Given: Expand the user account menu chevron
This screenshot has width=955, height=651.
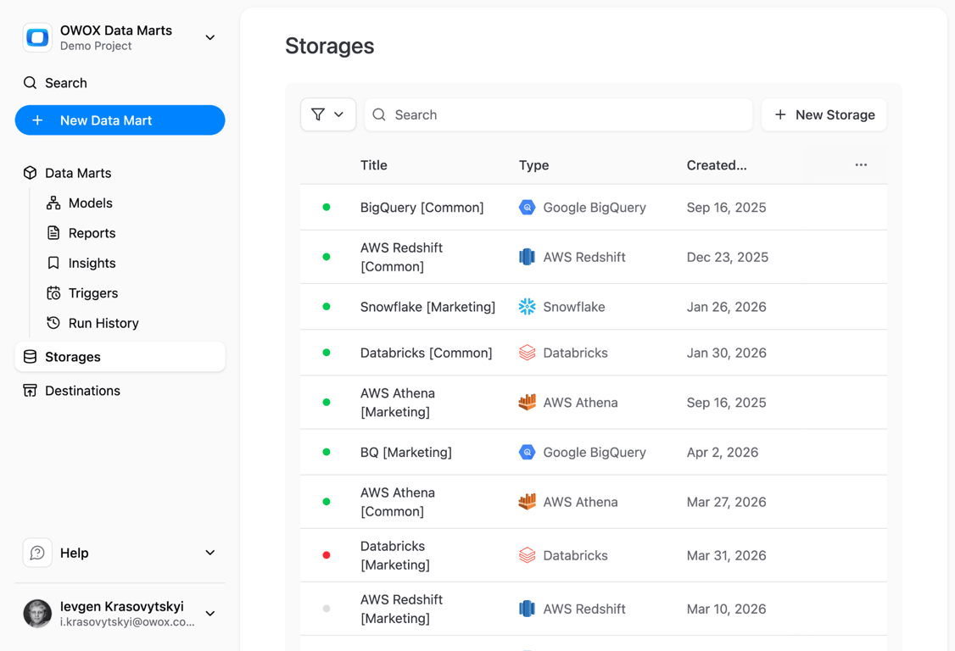Looking at the screenshot, I should 210,613.
